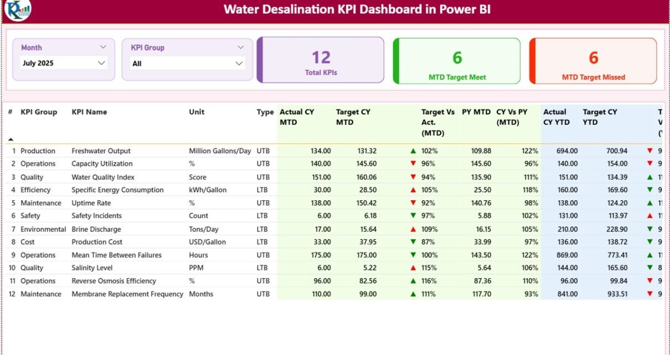Viewport: 670px width, 355px height.
Task: Click the chevron beside the KPI Group title
Action: pos(240,48)
